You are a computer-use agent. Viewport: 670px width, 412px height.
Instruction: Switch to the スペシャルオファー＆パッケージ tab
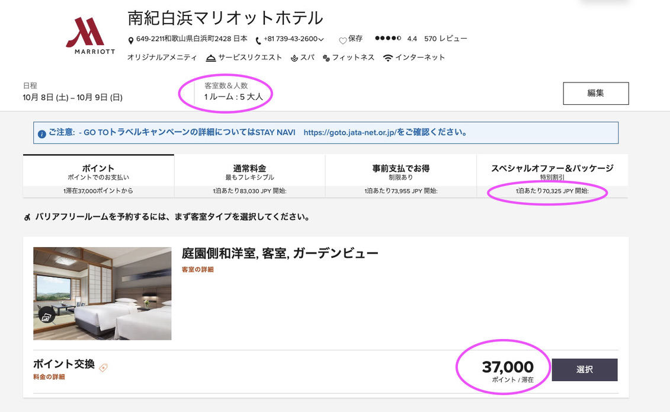click(x=552, y=172)
